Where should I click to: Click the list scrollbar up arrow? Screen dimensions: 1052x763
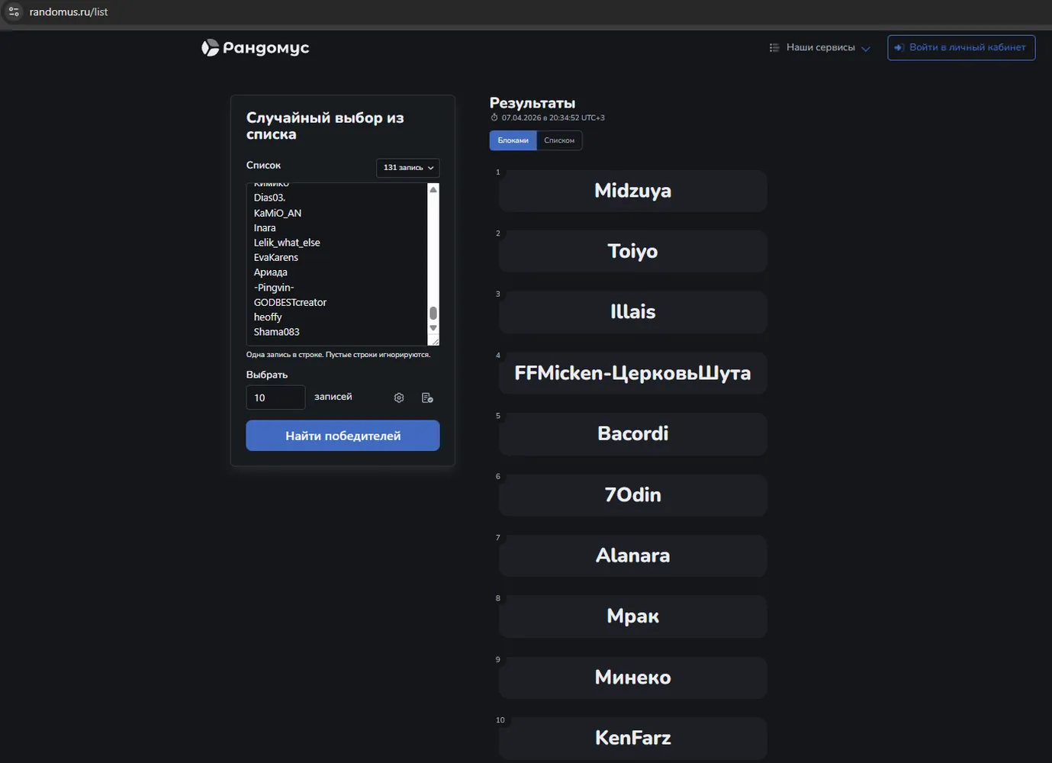coord(433,189)
